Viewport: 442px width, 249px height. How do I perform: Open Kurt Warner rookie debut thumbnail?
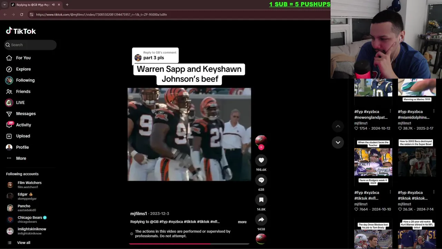click(x=417, y=234)
